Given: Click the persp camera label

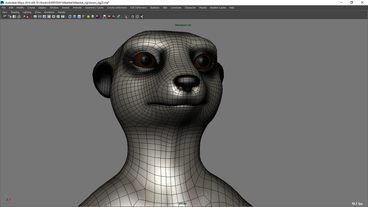Looking at the screenshot, I should (183, 203).
